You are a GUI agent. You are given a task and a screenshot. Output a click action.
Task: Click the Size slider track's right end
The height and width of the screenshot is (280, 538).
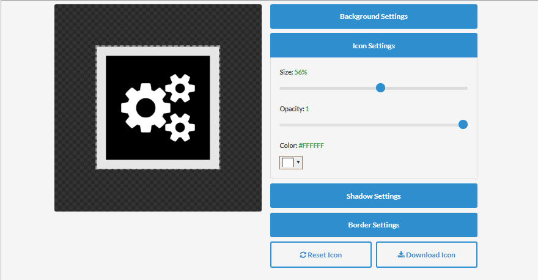coord(465,88)
